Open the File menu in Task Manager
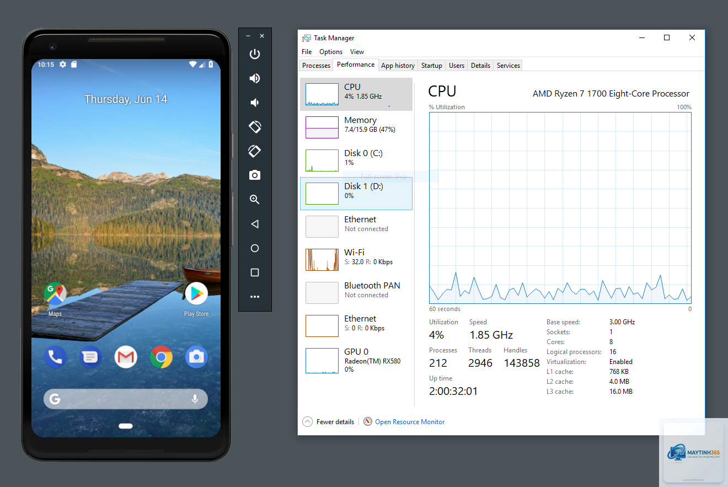 tap(307, 51)
